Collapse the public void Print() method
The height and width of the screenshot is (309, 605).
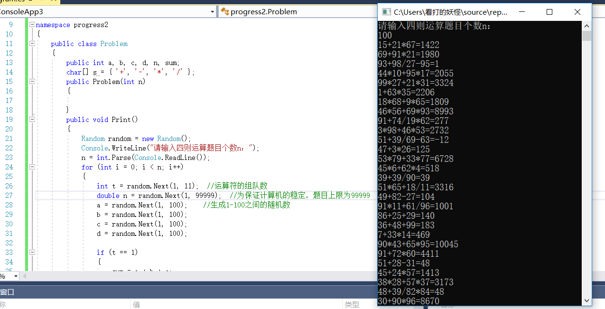point(32,120)
